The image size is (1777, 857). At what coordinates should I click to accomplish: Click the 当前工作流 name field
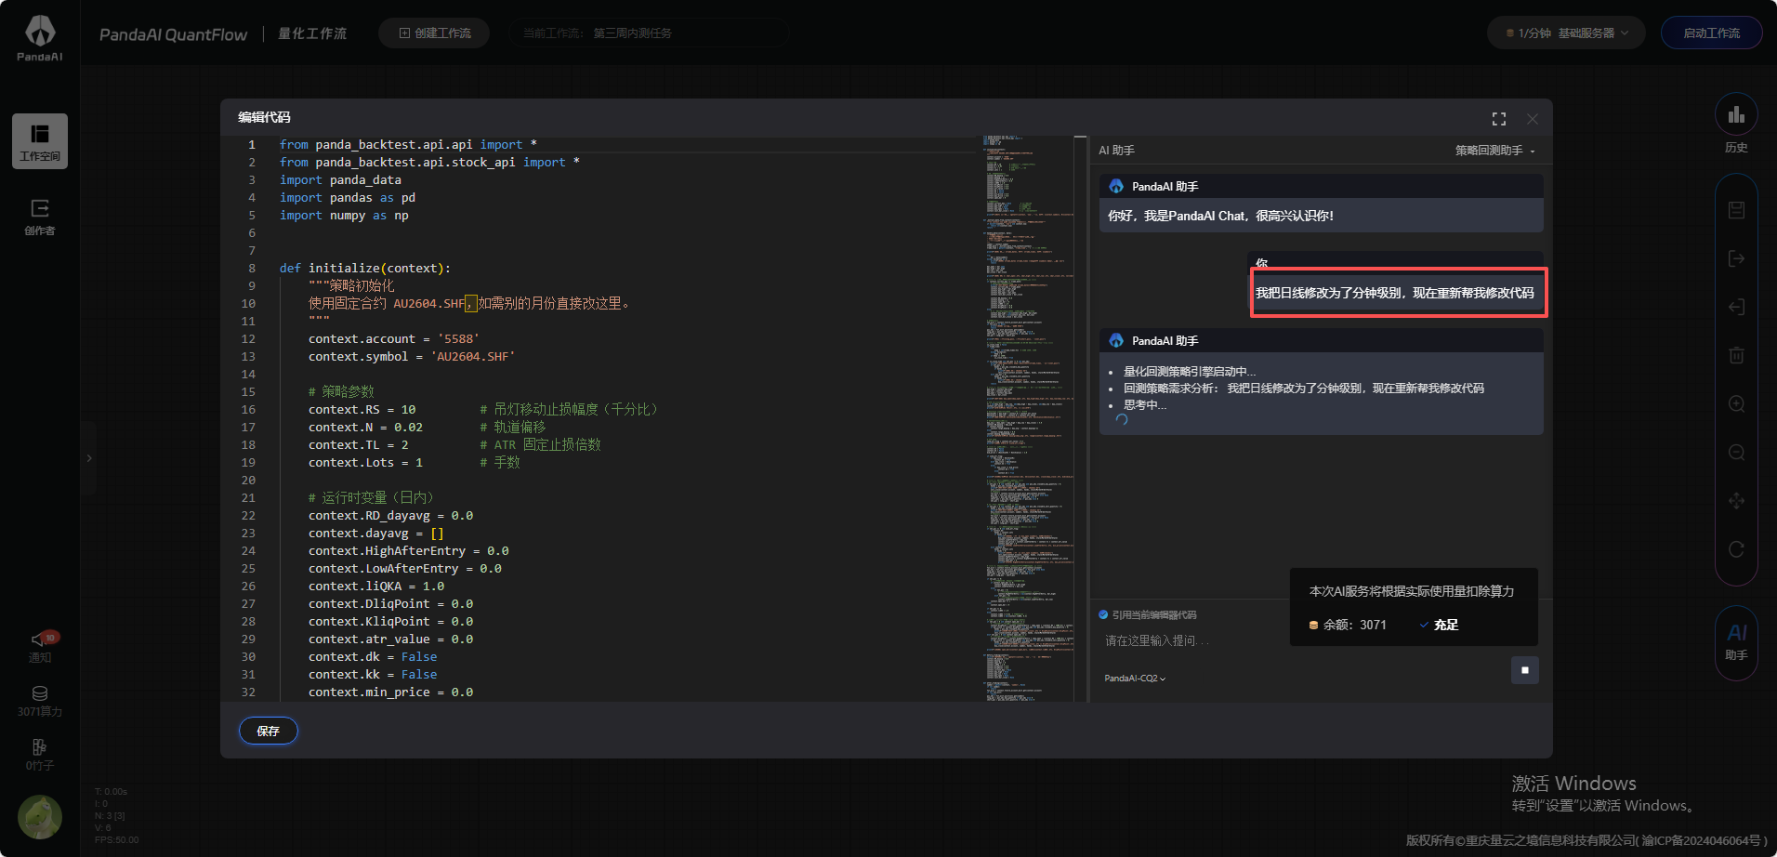pos(649,33)
